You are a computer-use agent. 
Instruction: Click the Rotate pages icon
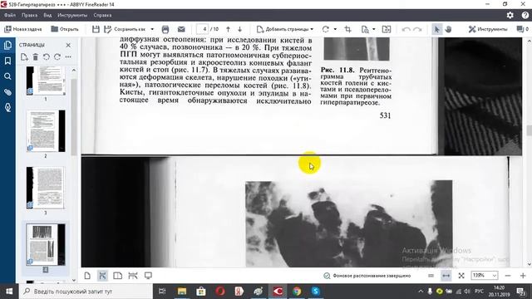tap(326, 29)
